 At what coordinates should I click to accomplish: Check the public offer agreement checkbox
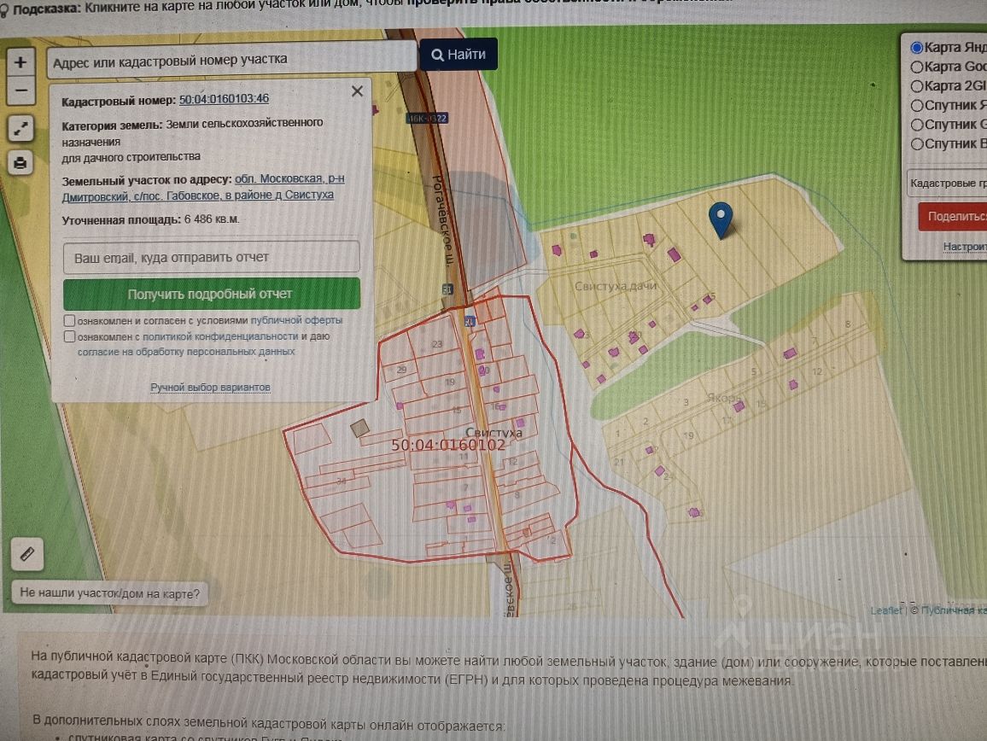click(x=70, y=320)
